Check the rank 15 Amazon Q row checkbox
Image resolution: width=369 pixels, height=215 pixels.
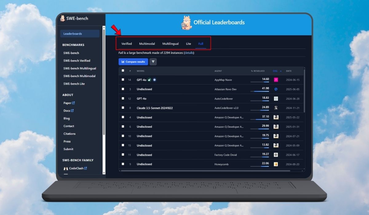123,145
